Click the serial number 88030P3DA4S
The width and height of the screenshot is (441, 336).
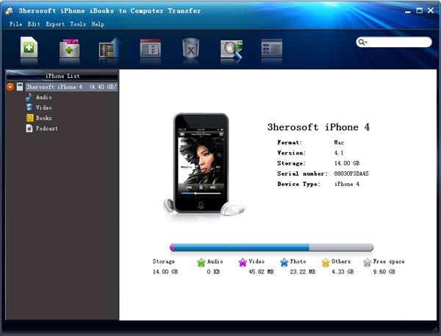(x=351, y=174)
